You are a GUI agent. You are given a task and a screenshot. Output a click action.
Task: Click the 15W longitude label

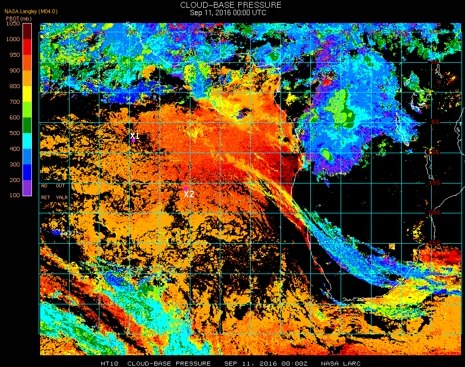point(131,32)
